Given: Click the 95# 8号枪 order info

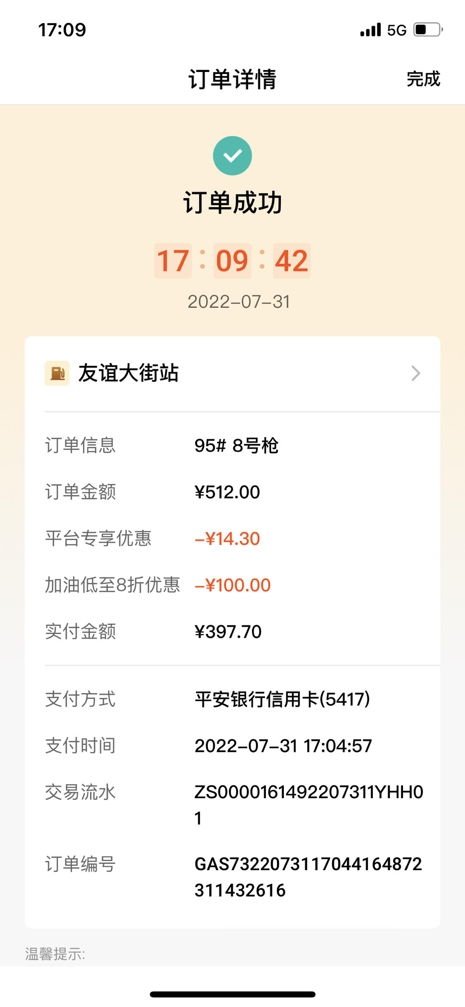Looking at the screenshot, I should click(x=236, y=446).
